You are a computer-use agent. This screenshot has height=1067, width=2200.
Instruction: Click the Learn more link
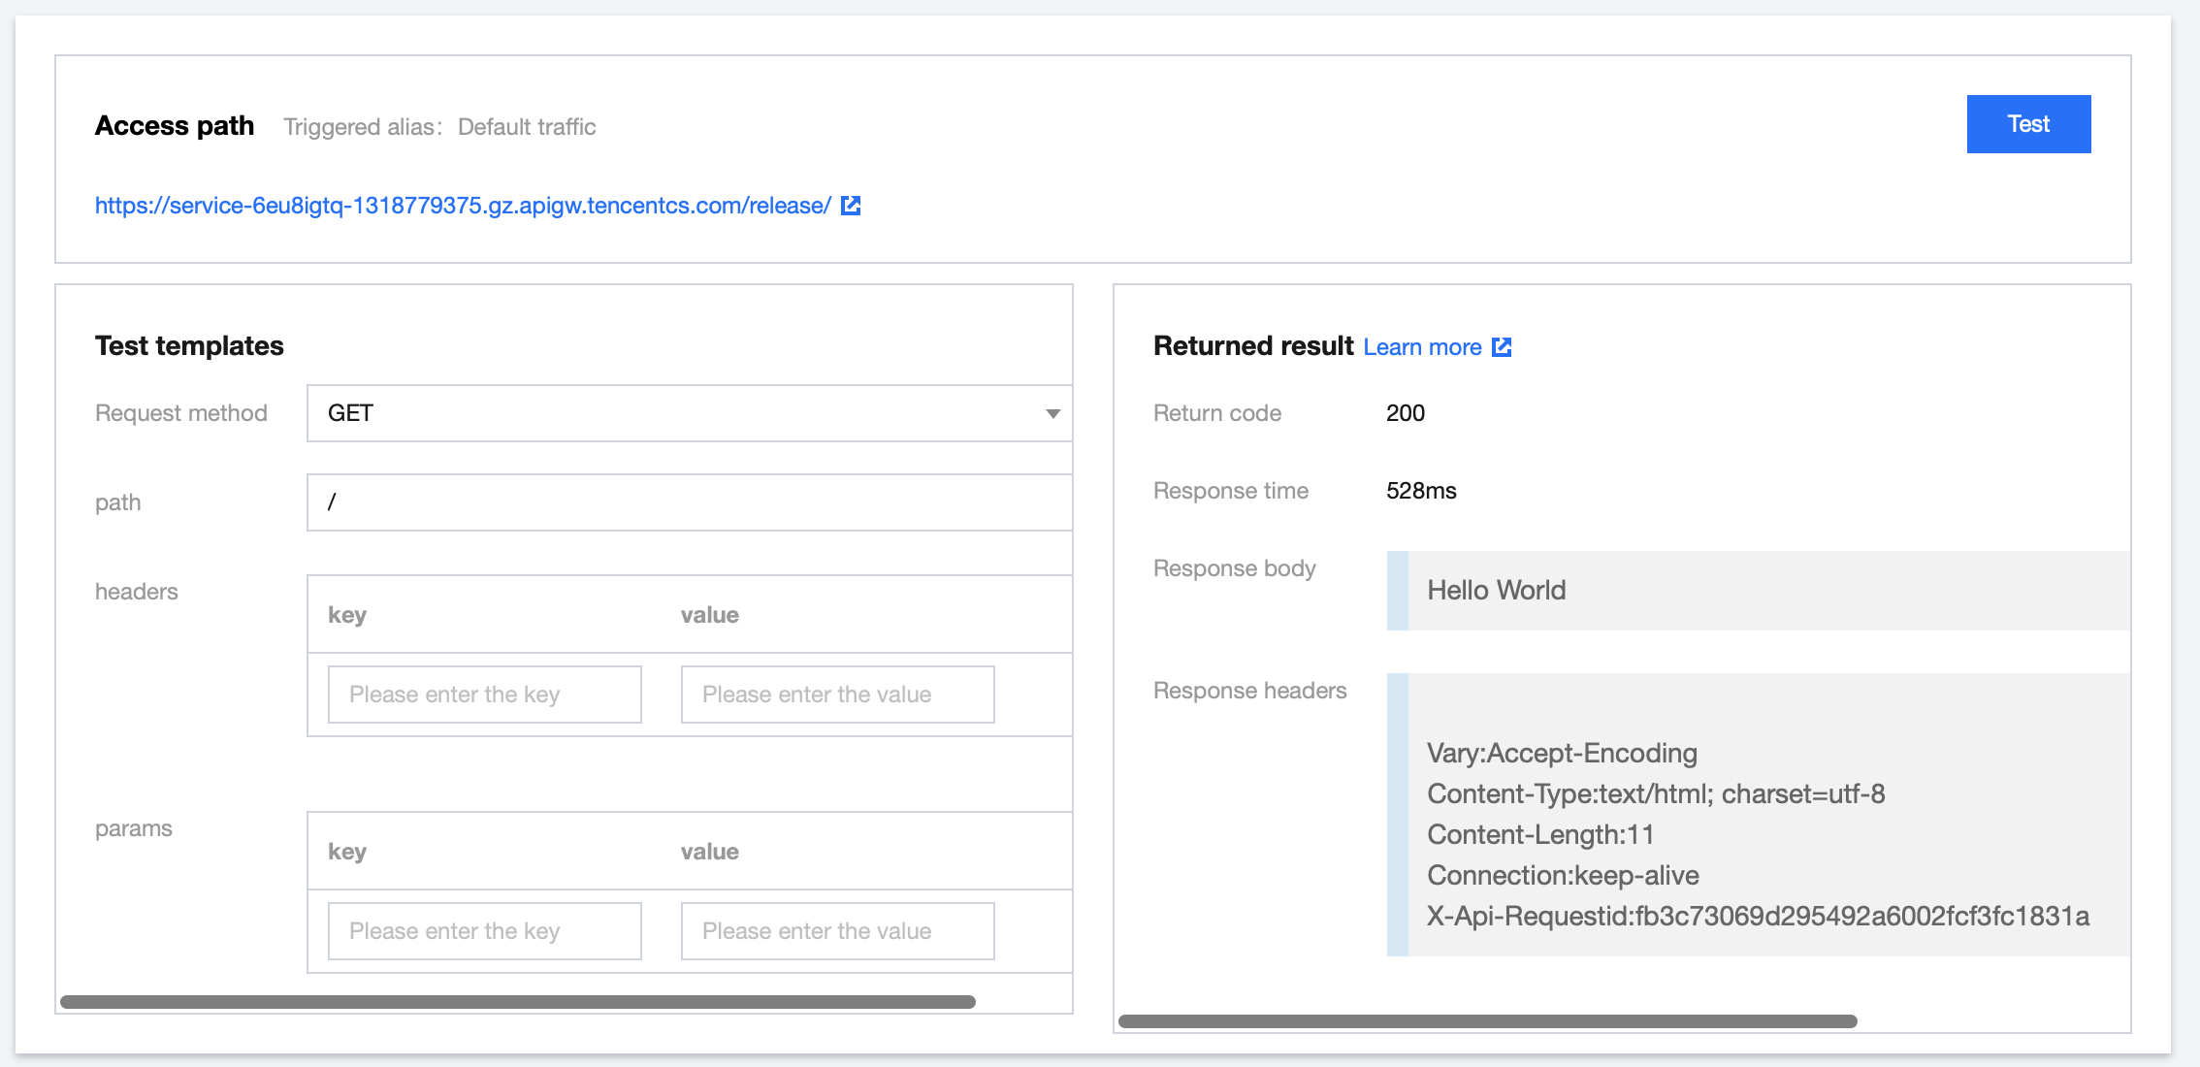[x=1422, y=347]
